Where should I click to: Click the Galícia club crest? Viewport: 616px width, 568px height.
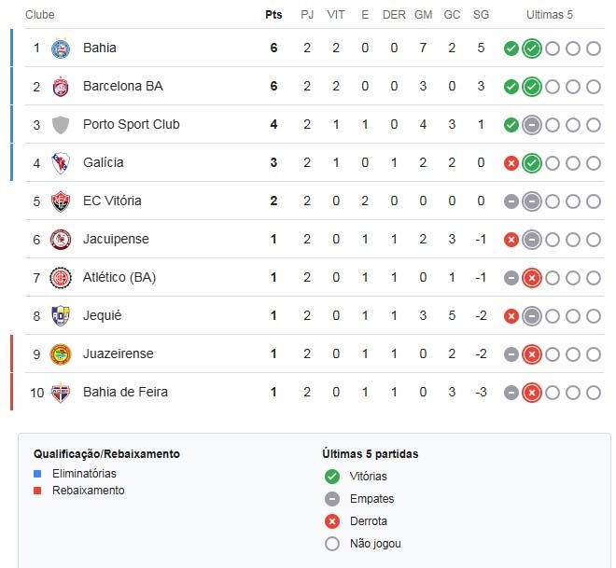[x=61, y=162]
